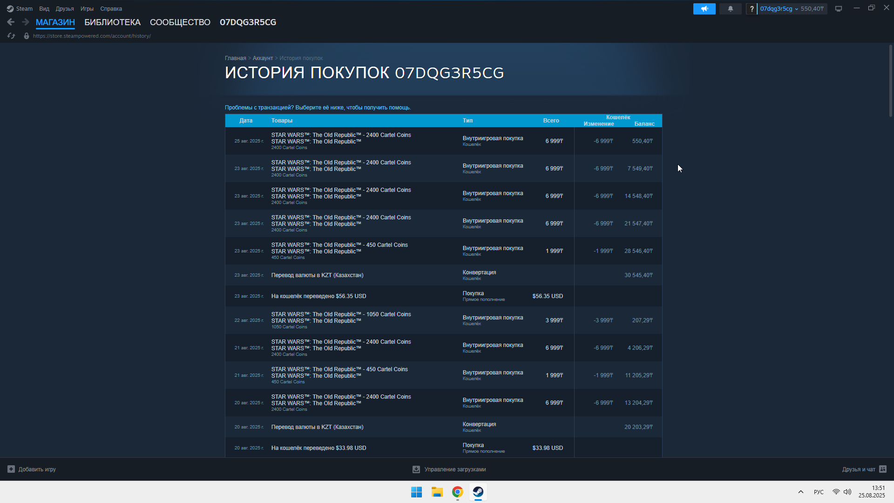Click the Wi-Fi network tray icon
This screenshot has height=503, width=894.
(x=836, y=492)
